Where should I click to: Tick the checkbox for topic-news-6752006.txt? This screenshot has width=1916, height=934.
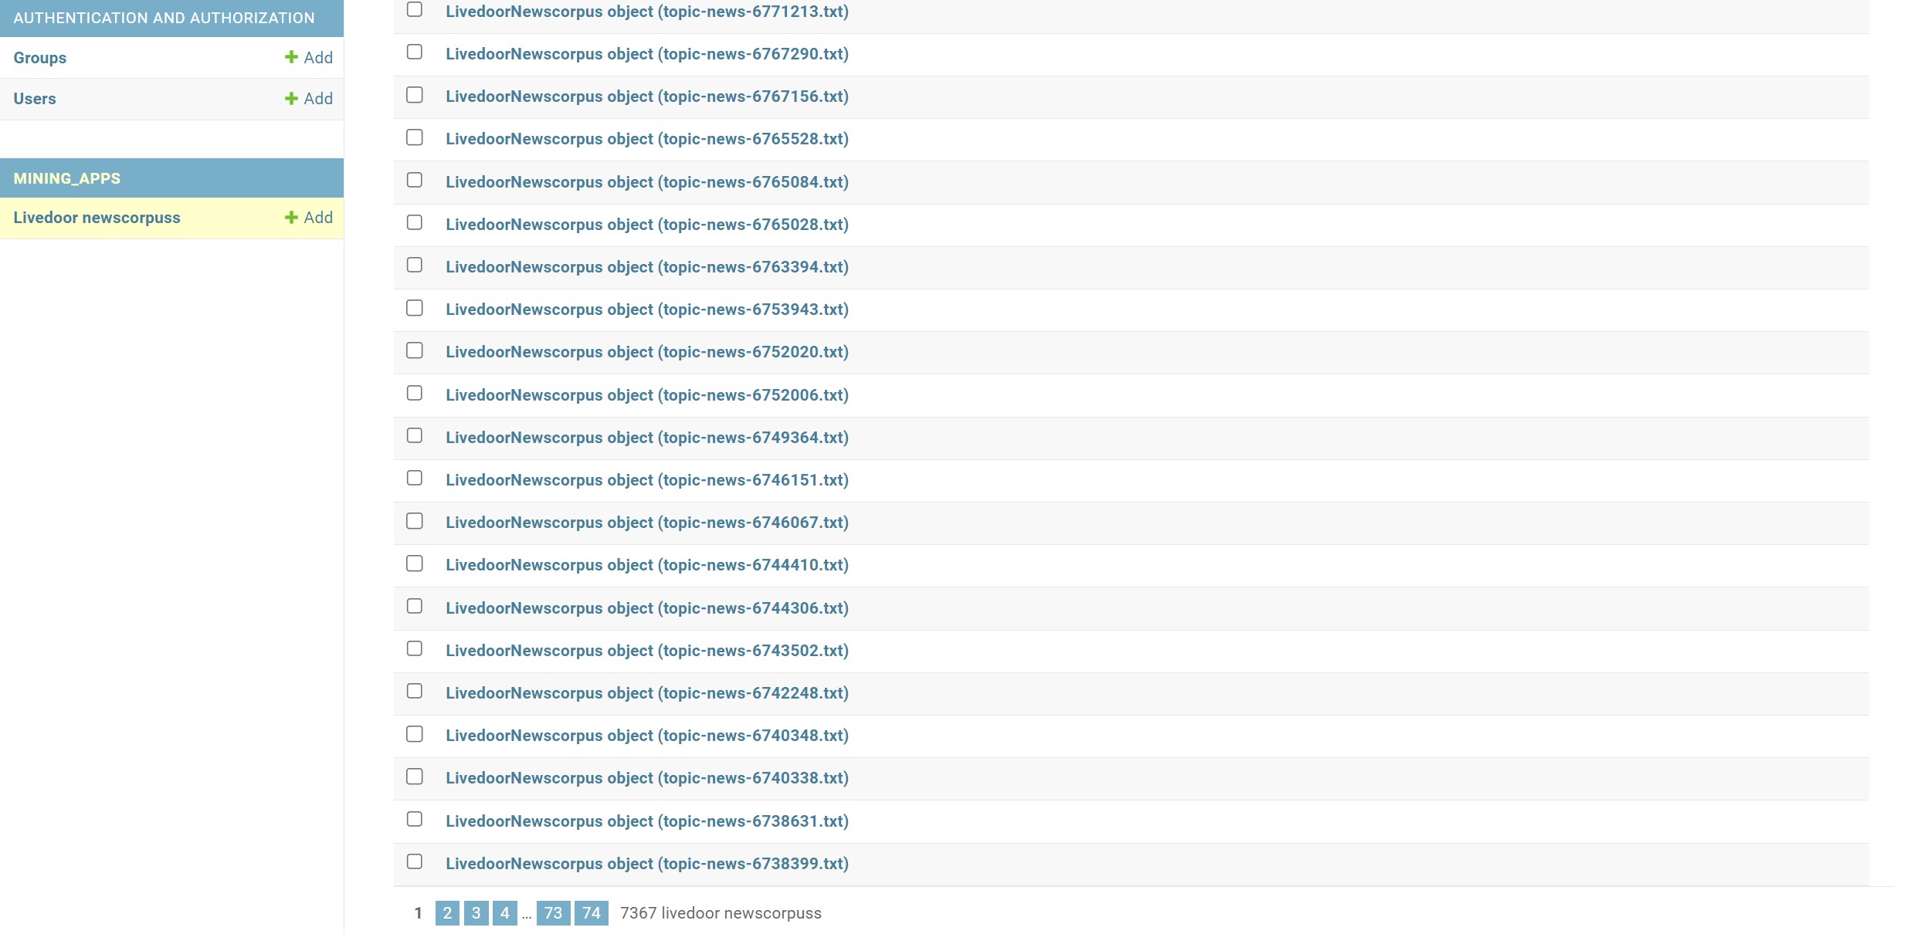(x=415, y=393)
